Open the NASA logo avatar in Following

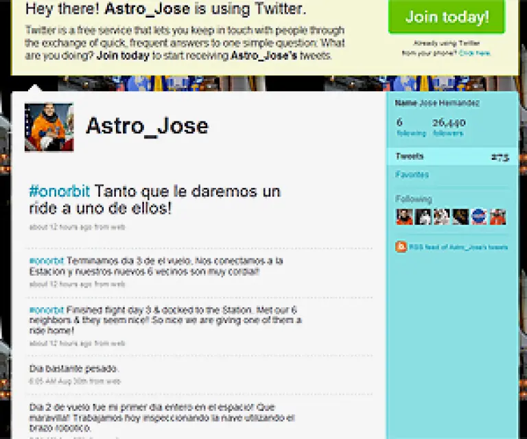pyautogui.click(x=479, y=217)
